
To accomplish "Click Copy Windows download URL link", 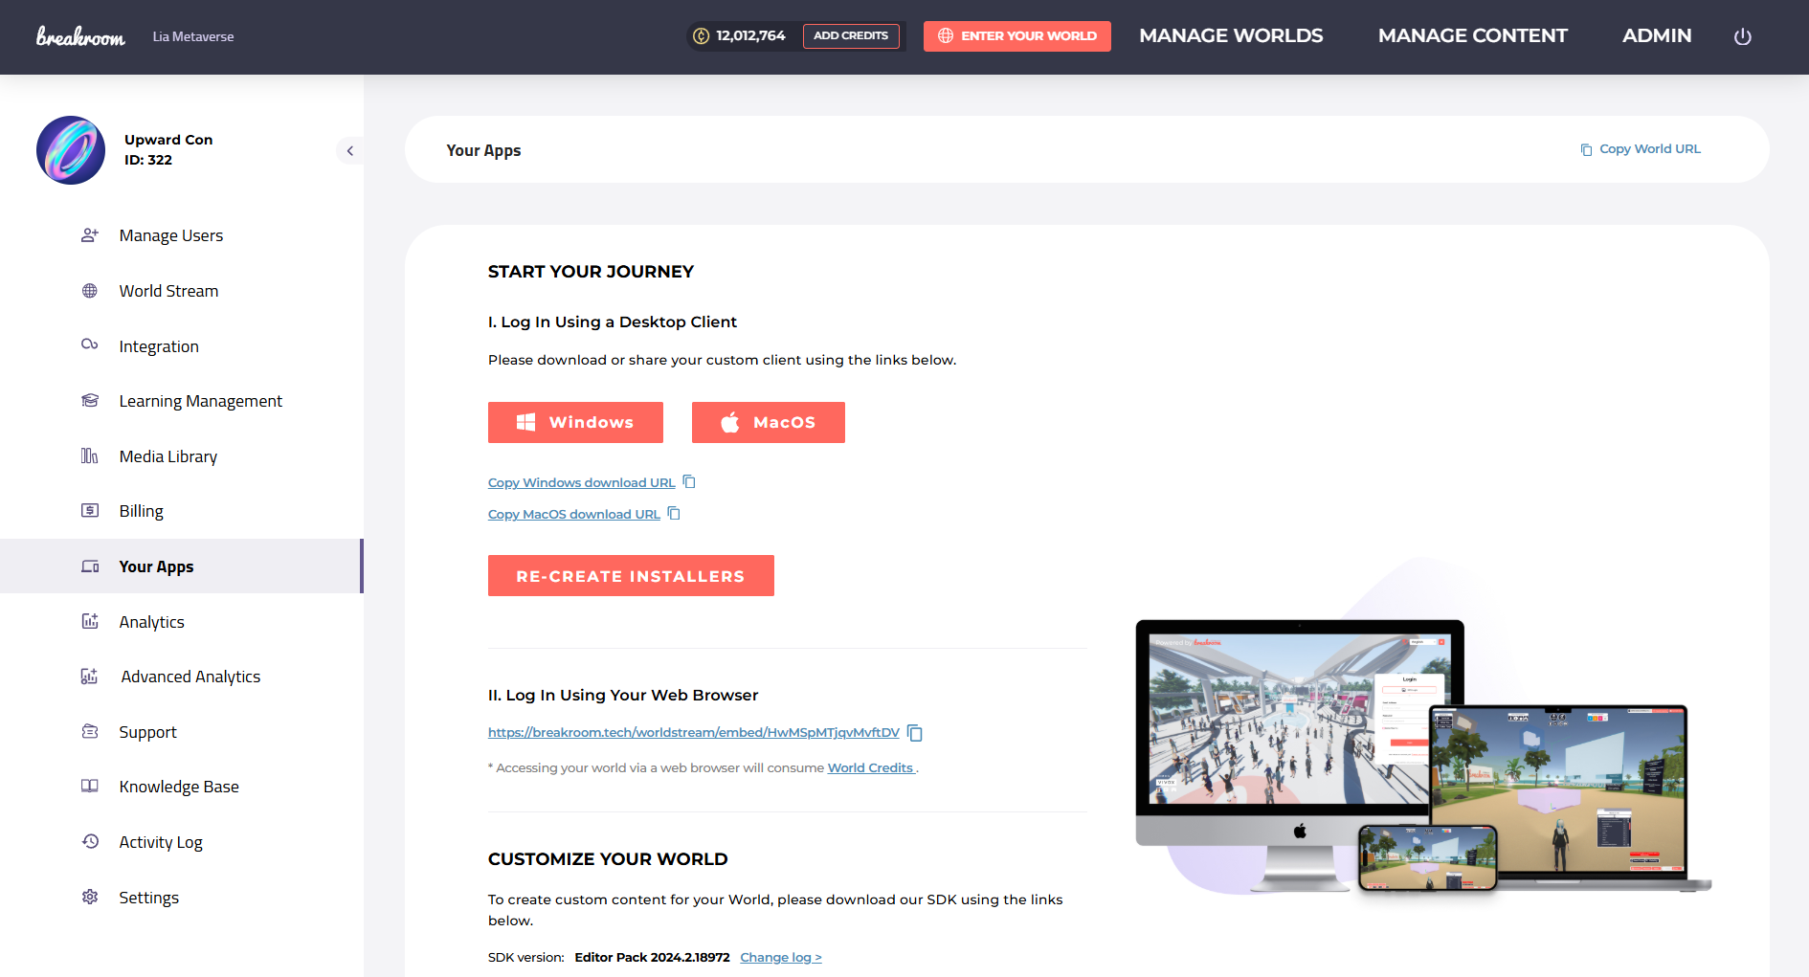I will (582, 482).
